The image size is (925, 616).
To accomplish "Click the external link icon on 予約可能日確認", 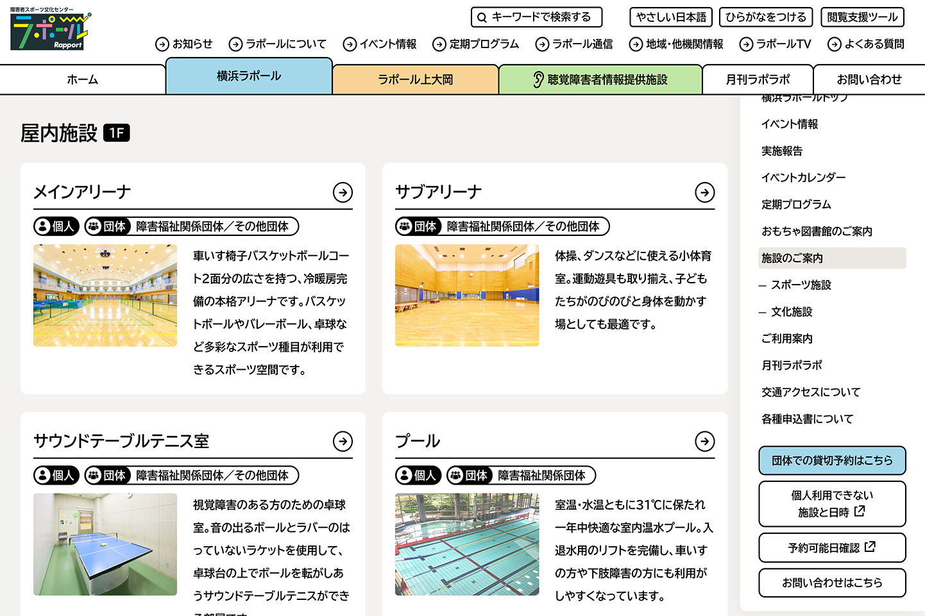I will 870,547.
